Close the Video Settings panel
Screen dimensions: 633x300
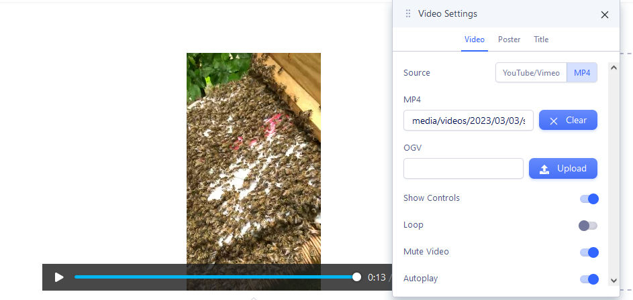click(604, 15)
